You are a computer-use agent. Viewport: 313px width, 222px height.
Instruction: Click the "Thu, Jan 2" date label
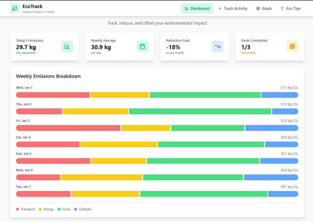coord(24,104)
